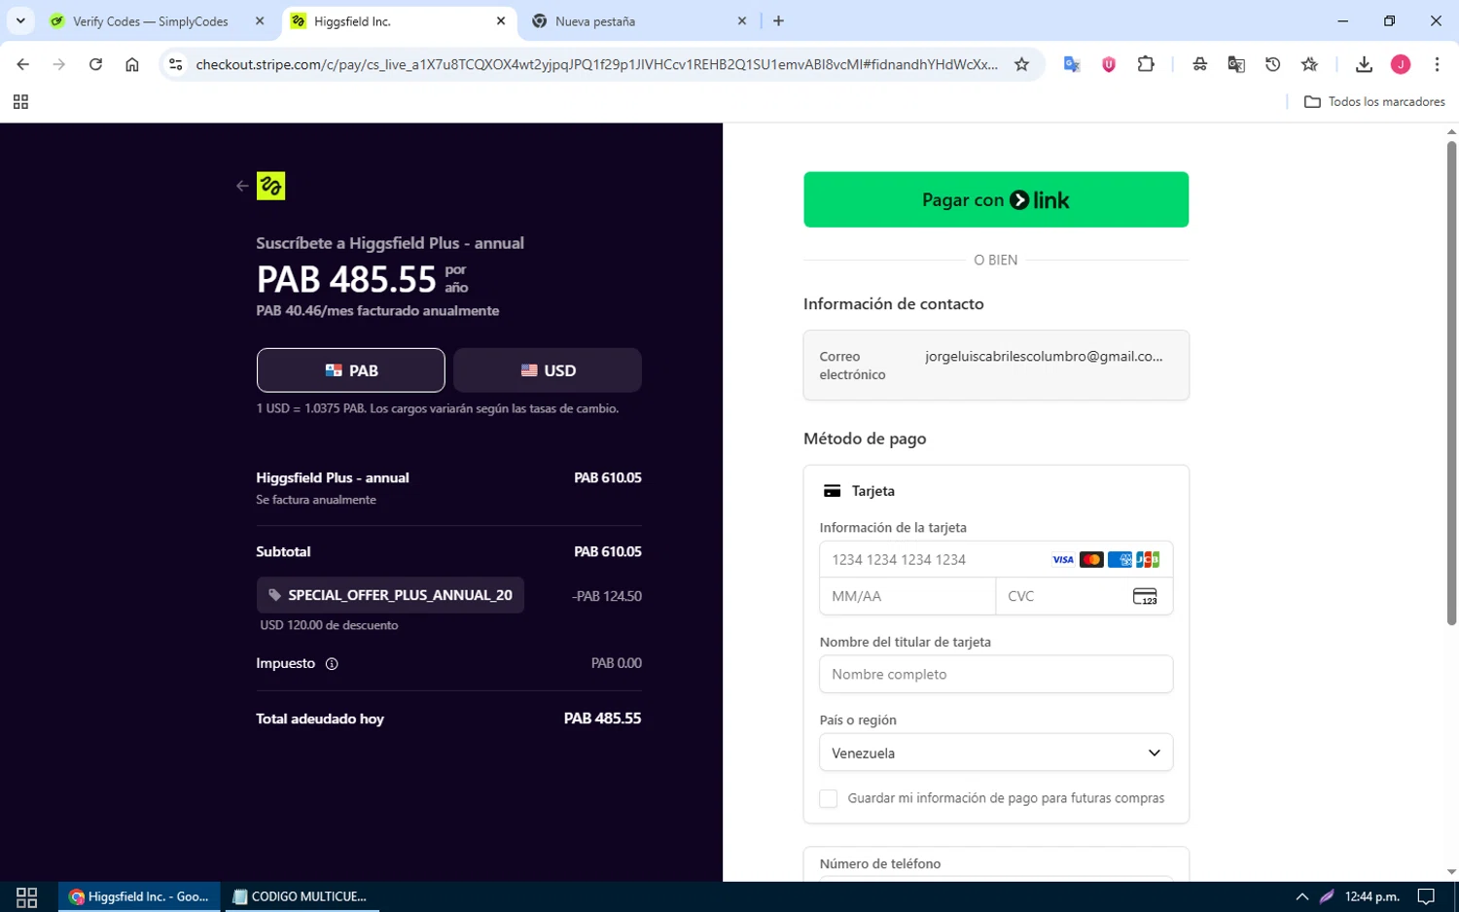Screen dimensions: 1459x912
Task: Click the discount amount -PAB 124.50
Action: [607, 596]
